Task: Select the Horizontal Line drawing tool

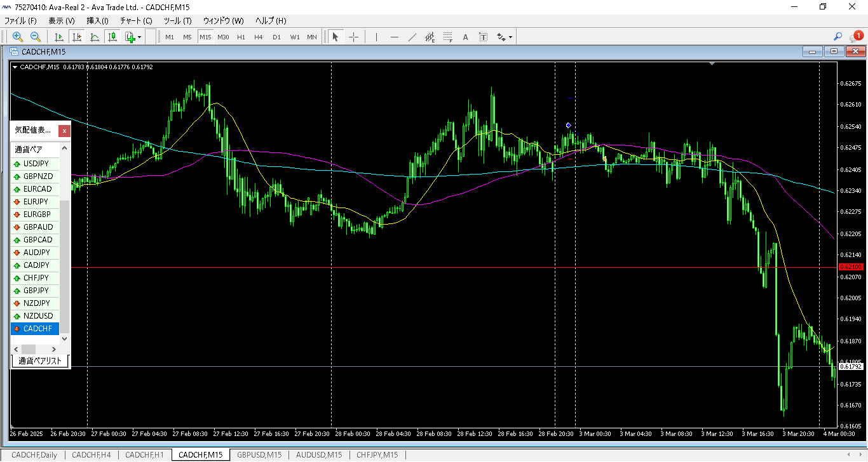Action: click(x=394, y=37)
